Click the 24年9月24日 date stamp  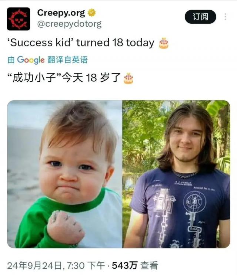point(34,265)
